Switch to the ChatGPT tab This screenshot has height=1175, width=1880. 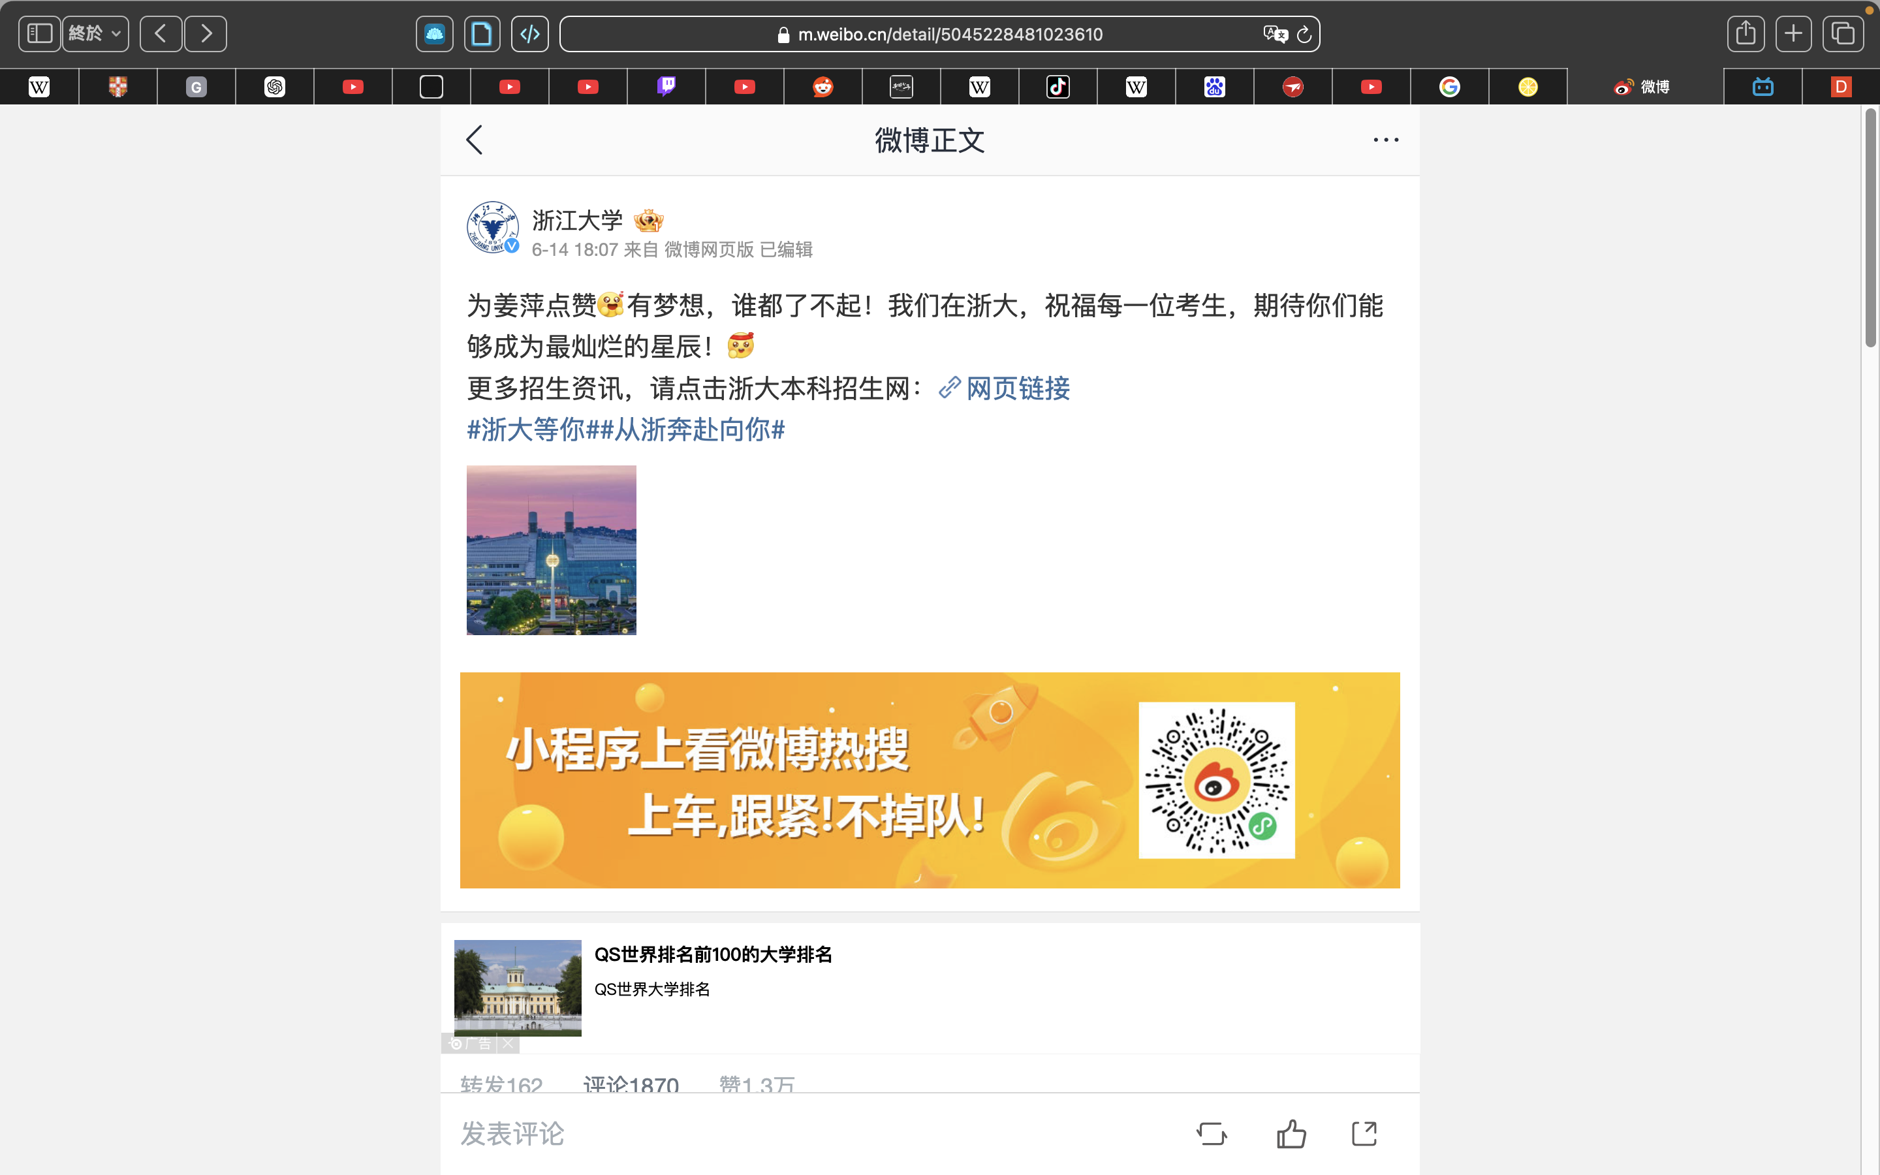(275, 86)
